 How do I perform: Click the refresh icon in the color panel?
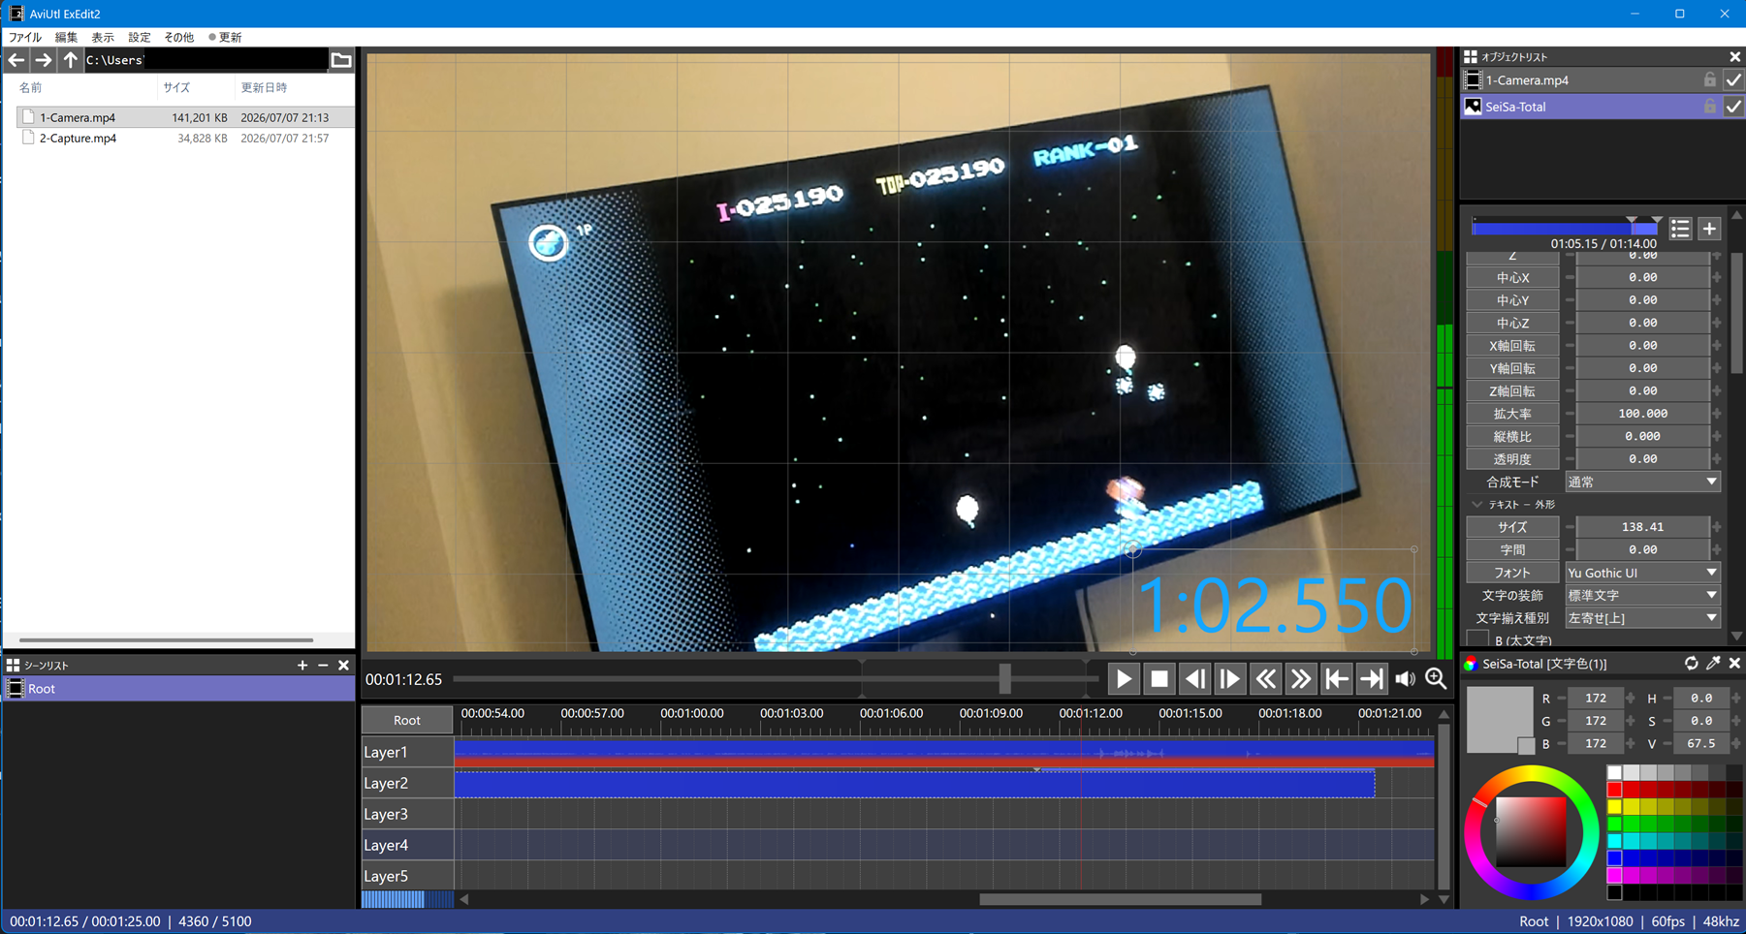(x=1691, y=664)
